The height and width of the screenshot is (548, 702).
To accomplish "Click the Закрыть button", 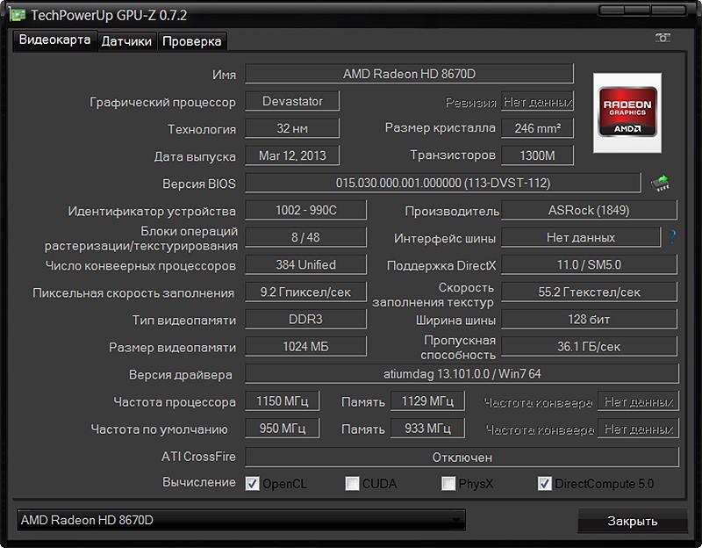I will tap(632, 521).
